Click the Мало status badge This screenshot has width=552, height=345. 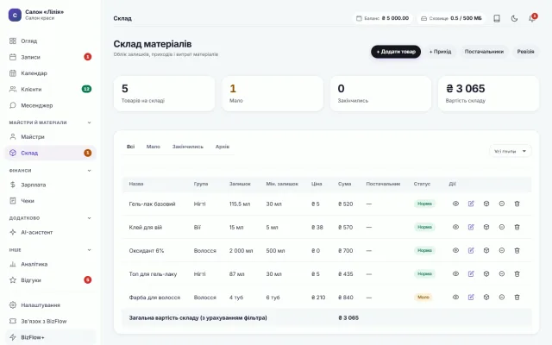[x=423, y=297]
